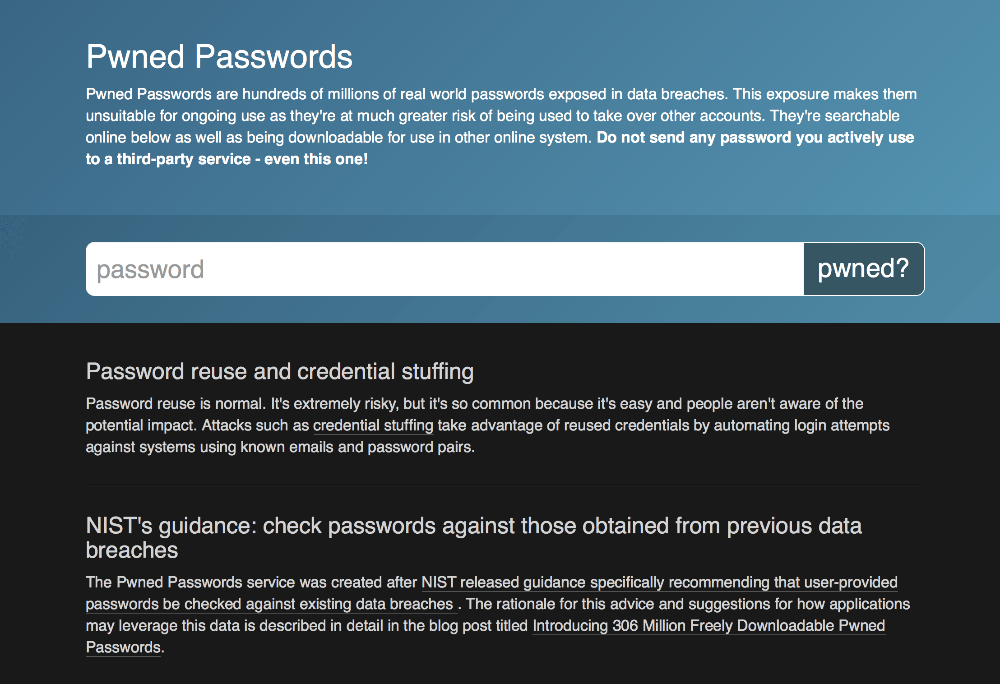Click the password search input field
This screenshot has height=684, width=1000.
point(444,269)
